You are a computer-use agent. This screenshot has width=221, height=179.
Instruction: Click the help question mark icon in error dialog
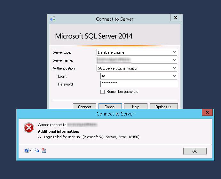[x=27, y=150]
